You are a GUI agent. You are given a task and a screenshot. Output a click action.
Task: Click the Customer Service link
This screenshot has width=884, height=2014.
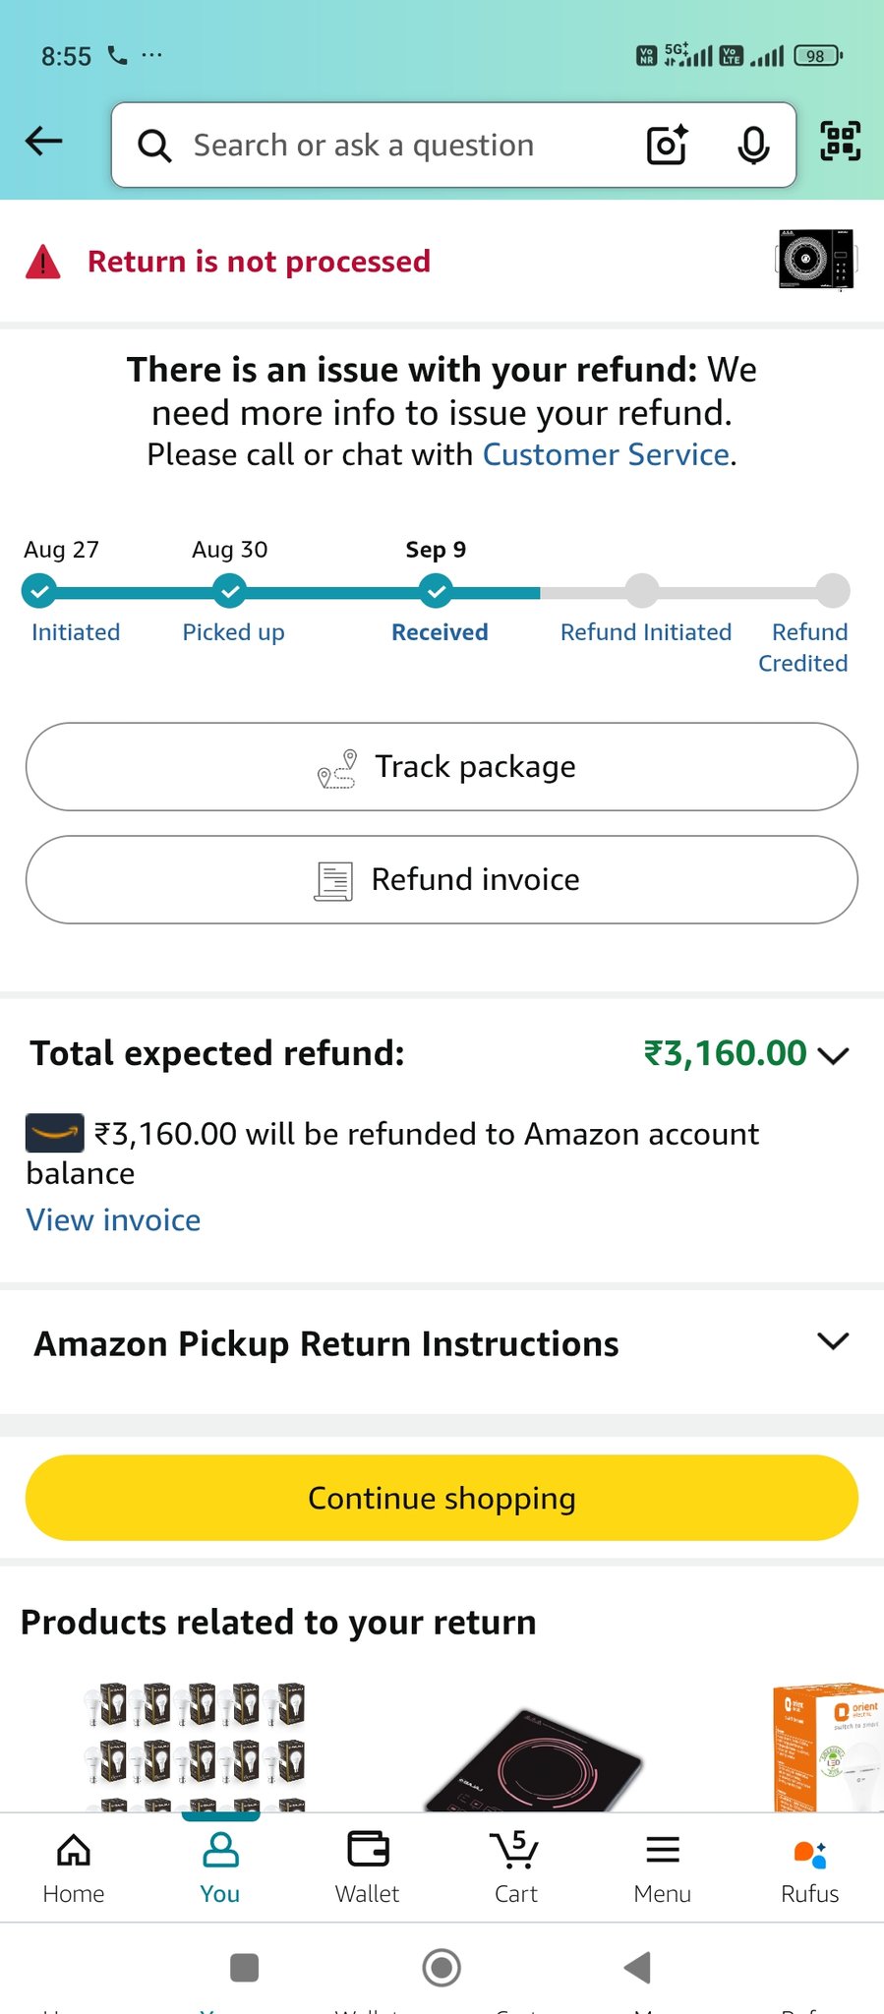[606, 455]
